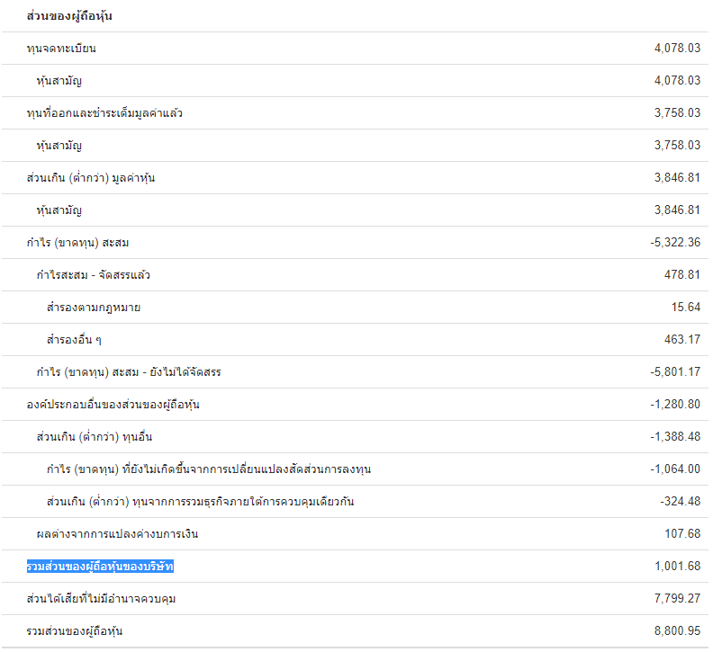Click value -5,801.17 for unappropriated retained earnings

click(675, 372)
